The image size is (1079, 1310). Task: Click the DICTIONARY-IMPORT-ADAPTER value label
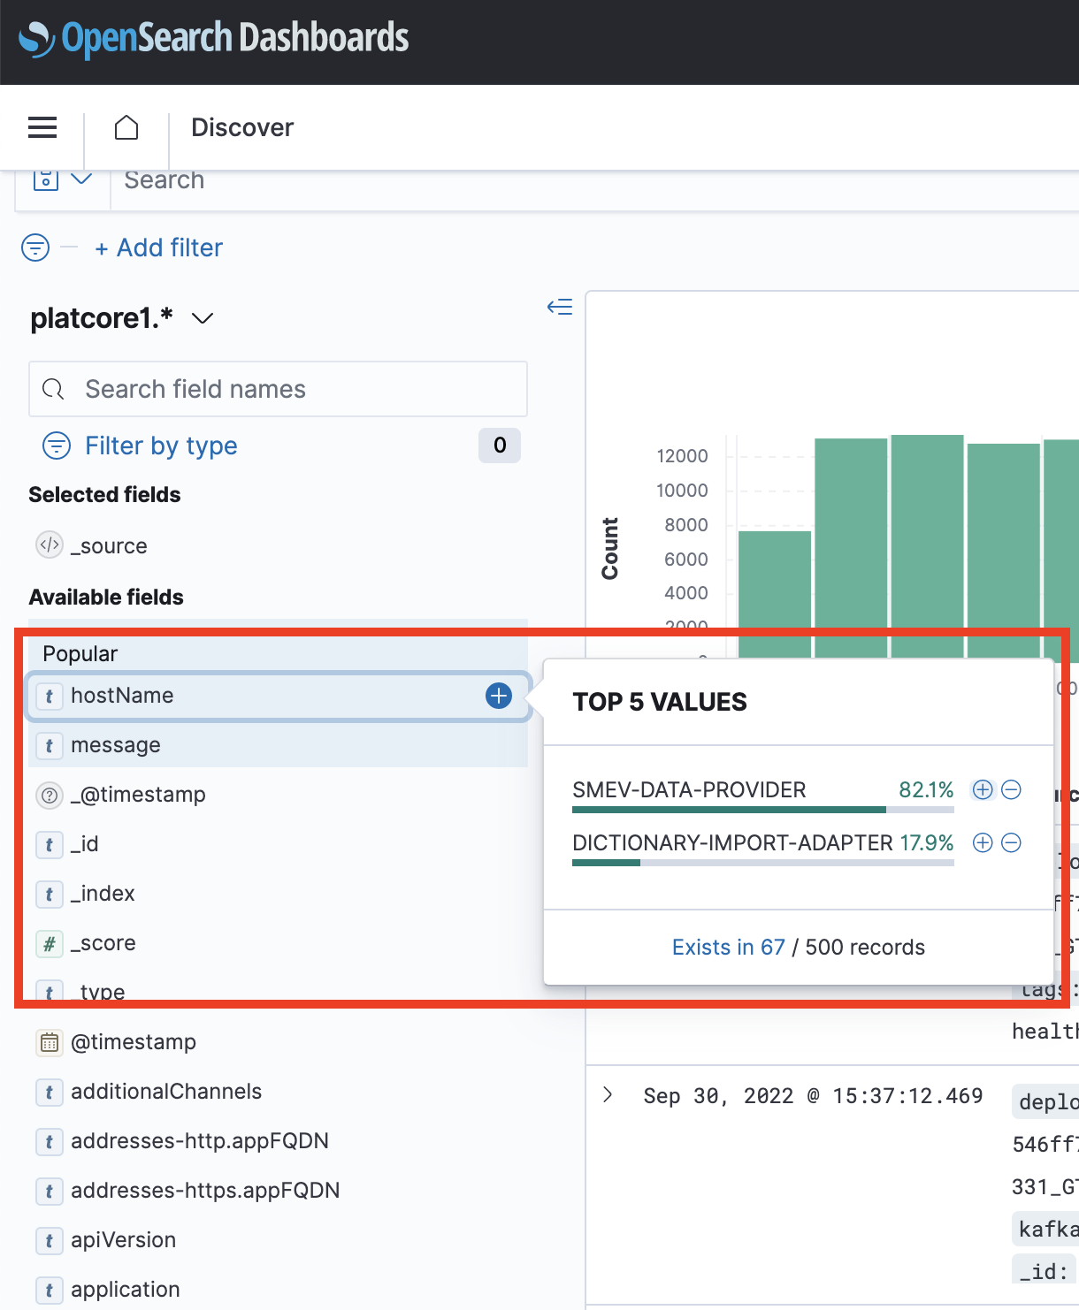(732, 842)
